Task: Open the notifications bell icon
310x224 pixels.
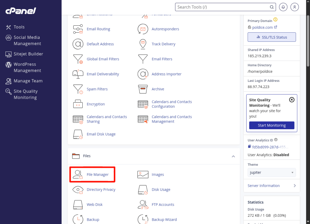Action: [283, 7]
